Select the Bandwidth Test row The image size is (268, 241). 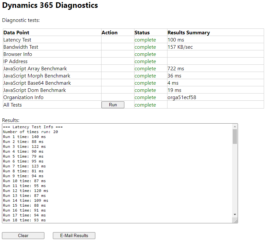point(21,47)
